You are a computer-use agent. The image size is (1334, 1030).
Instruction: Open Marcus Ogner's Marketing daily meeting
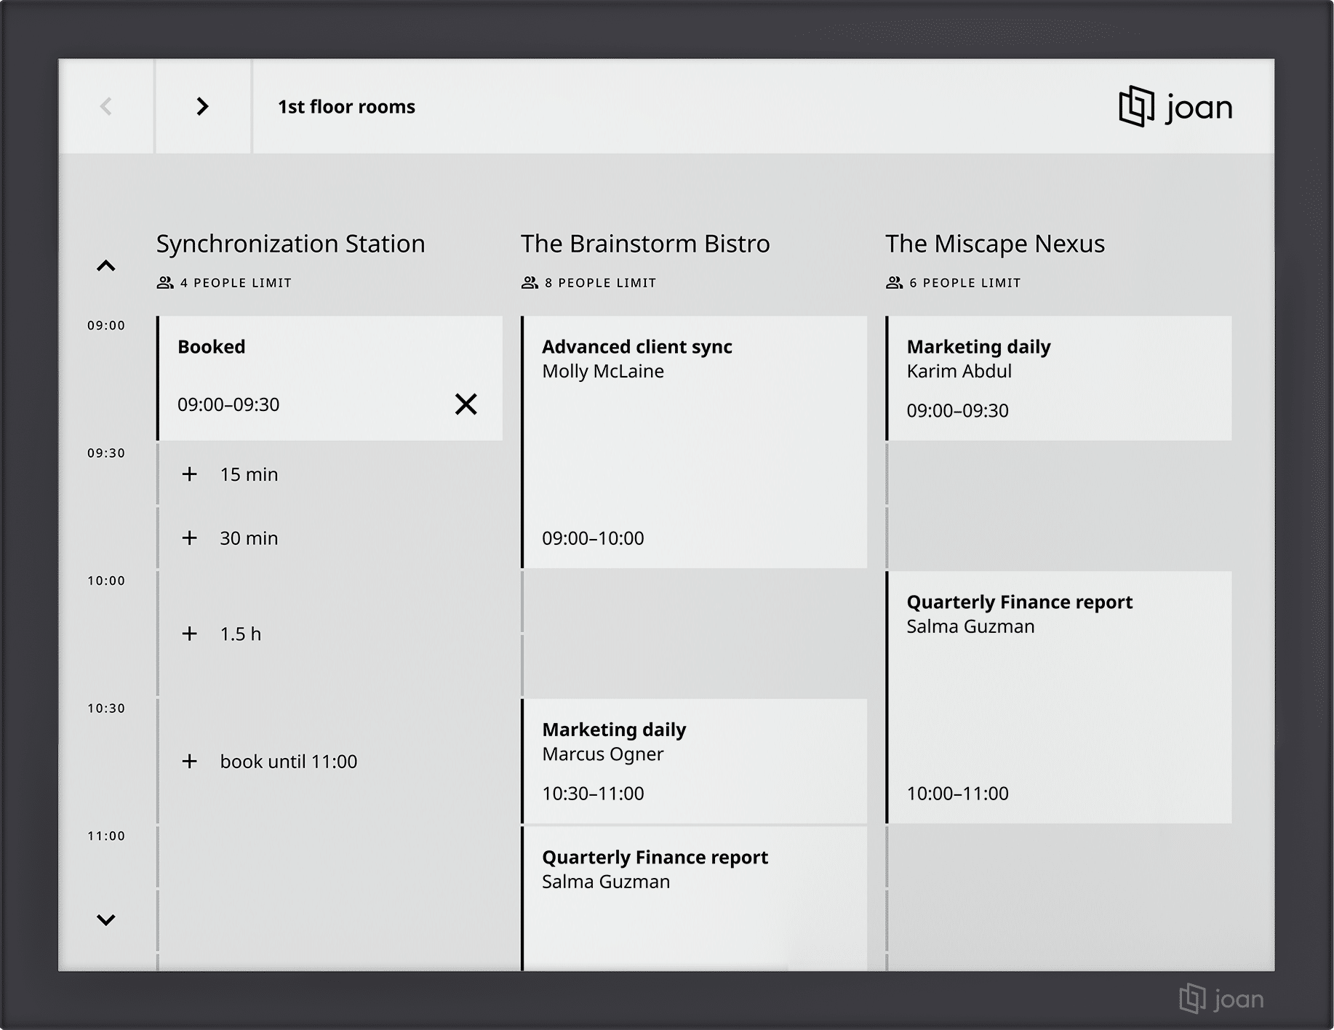(694, 761)
